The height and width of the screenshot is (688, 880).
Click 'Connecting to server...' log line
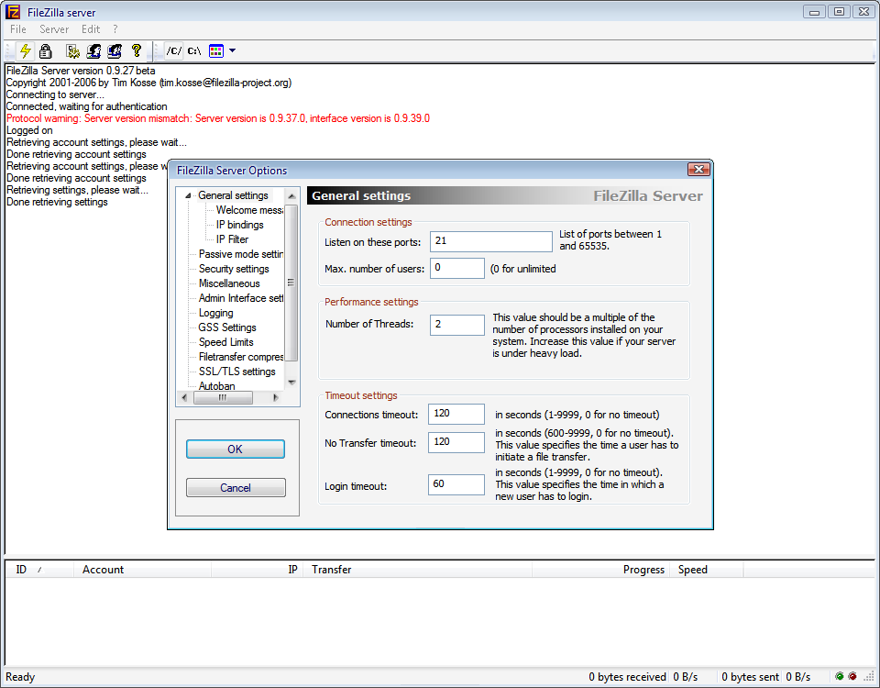click(55, 94)
